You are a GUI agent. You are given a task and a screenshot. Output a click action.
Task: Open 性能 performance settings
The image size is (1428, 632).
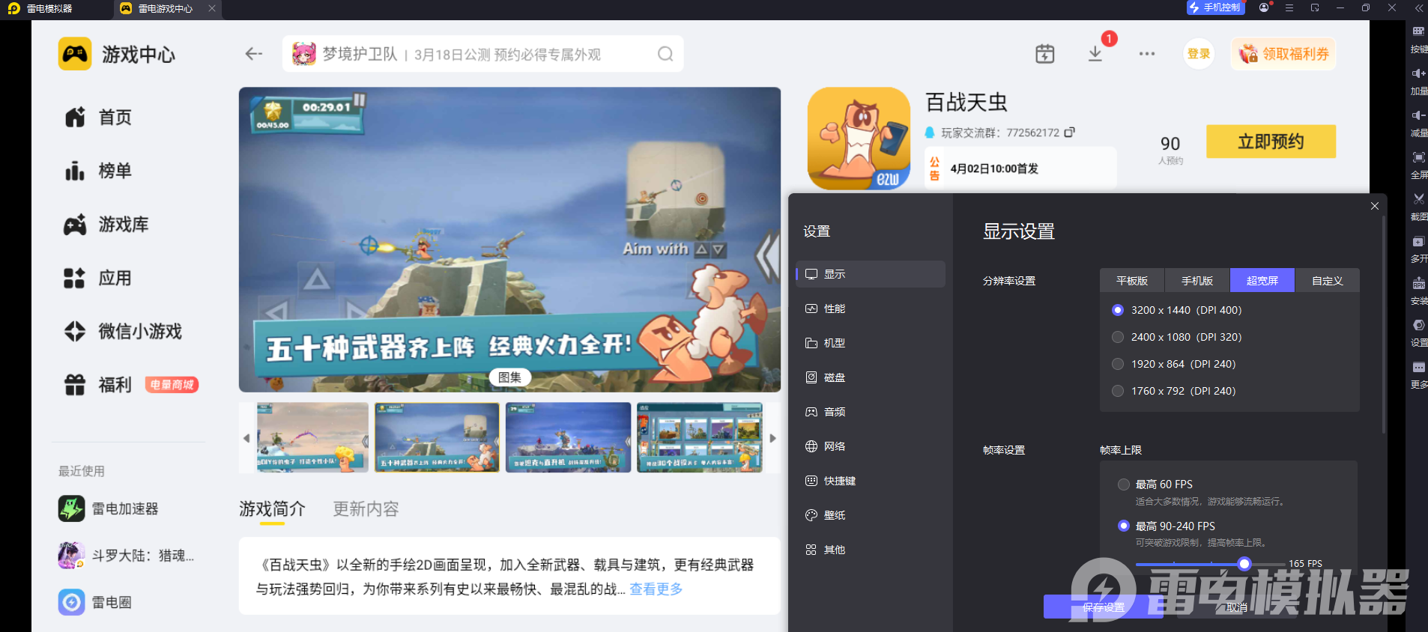pyautogui.click(x=871, y=309)
